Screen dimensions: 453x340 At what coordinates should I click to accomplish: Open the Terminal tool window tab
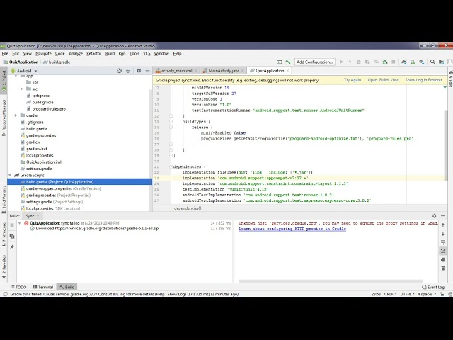[x=43, y=287]
